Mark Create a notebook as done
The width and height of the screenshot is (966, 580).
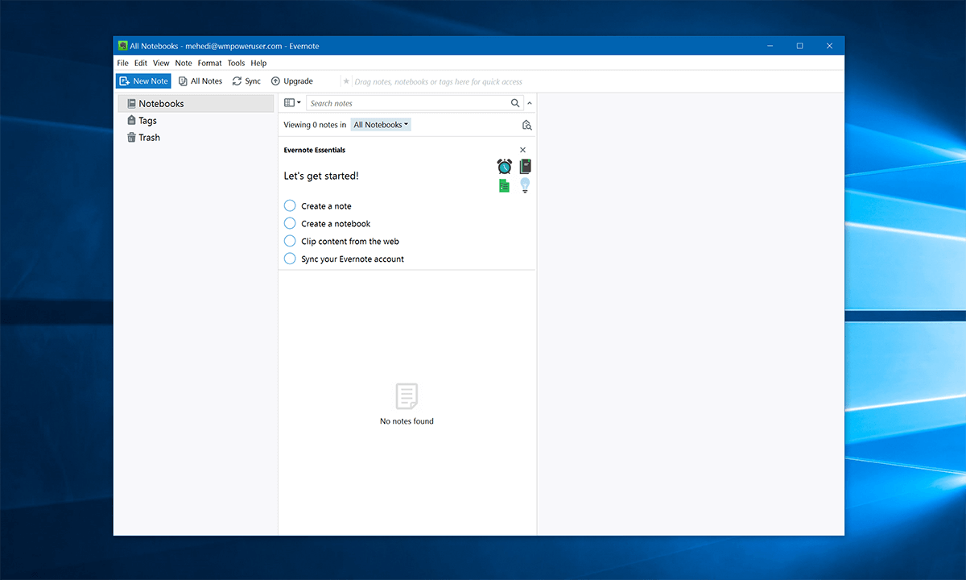pyautogui.click(x=290, y=223)
